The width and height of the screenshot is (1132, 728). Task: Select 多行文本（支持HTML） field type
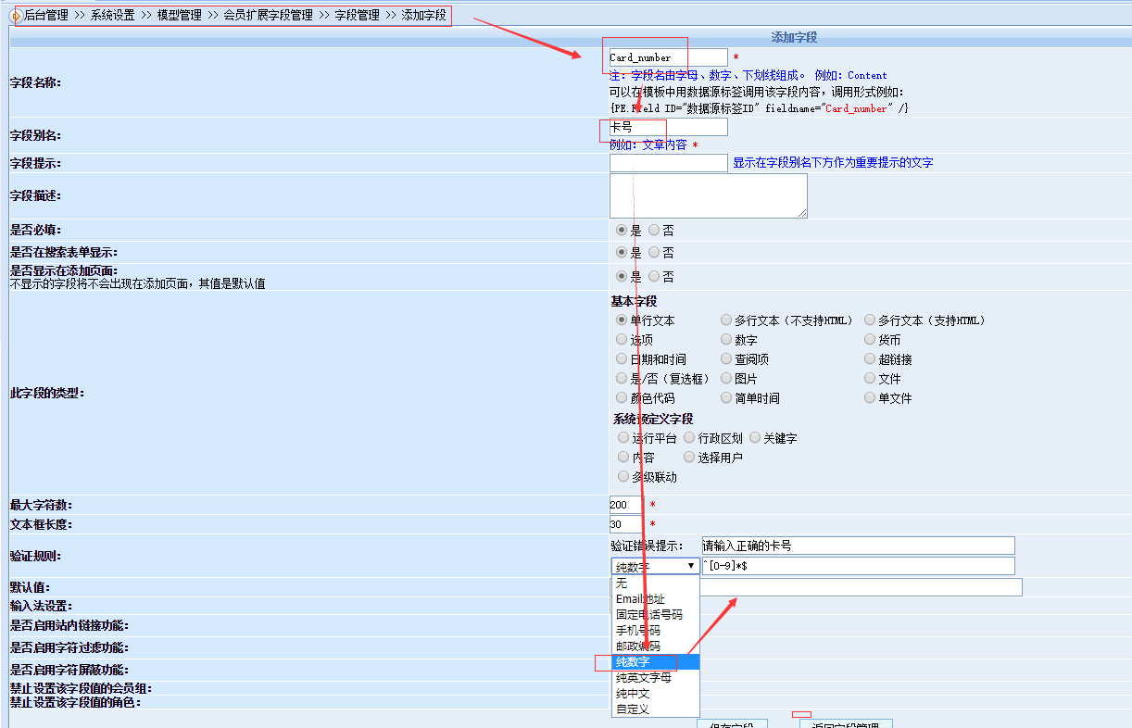pyautogui.click(x=870, y=320)
